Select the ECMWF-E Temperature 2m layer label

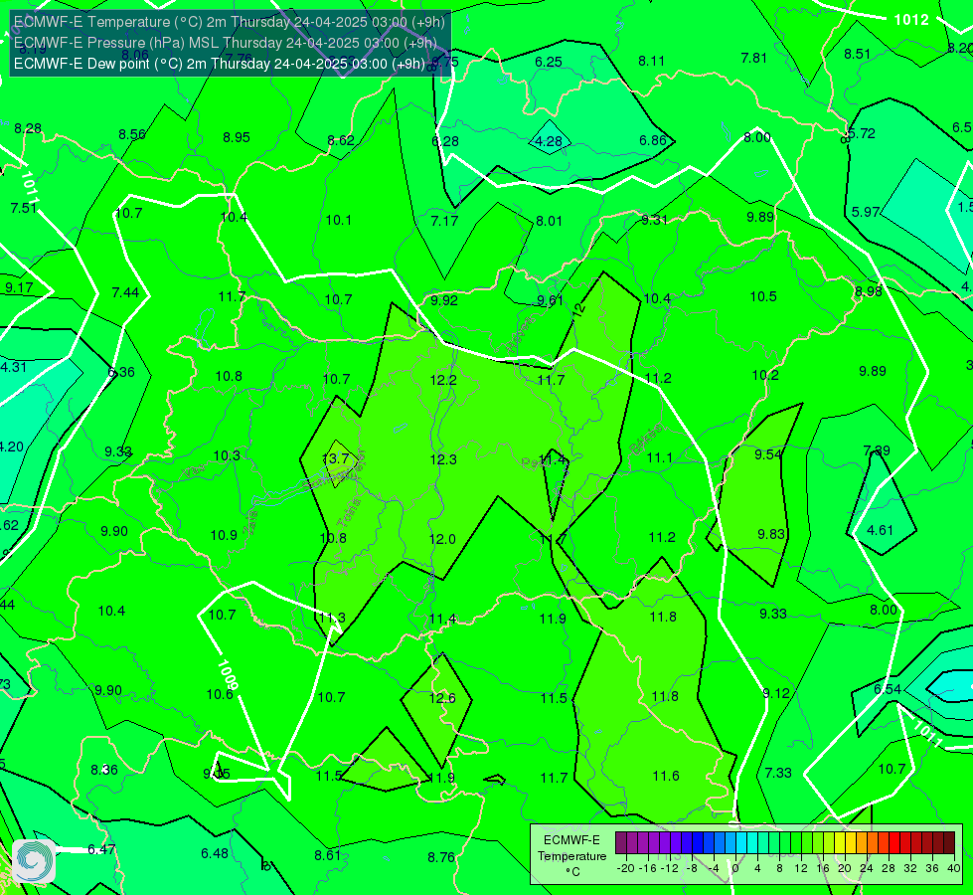coord(229,22)
